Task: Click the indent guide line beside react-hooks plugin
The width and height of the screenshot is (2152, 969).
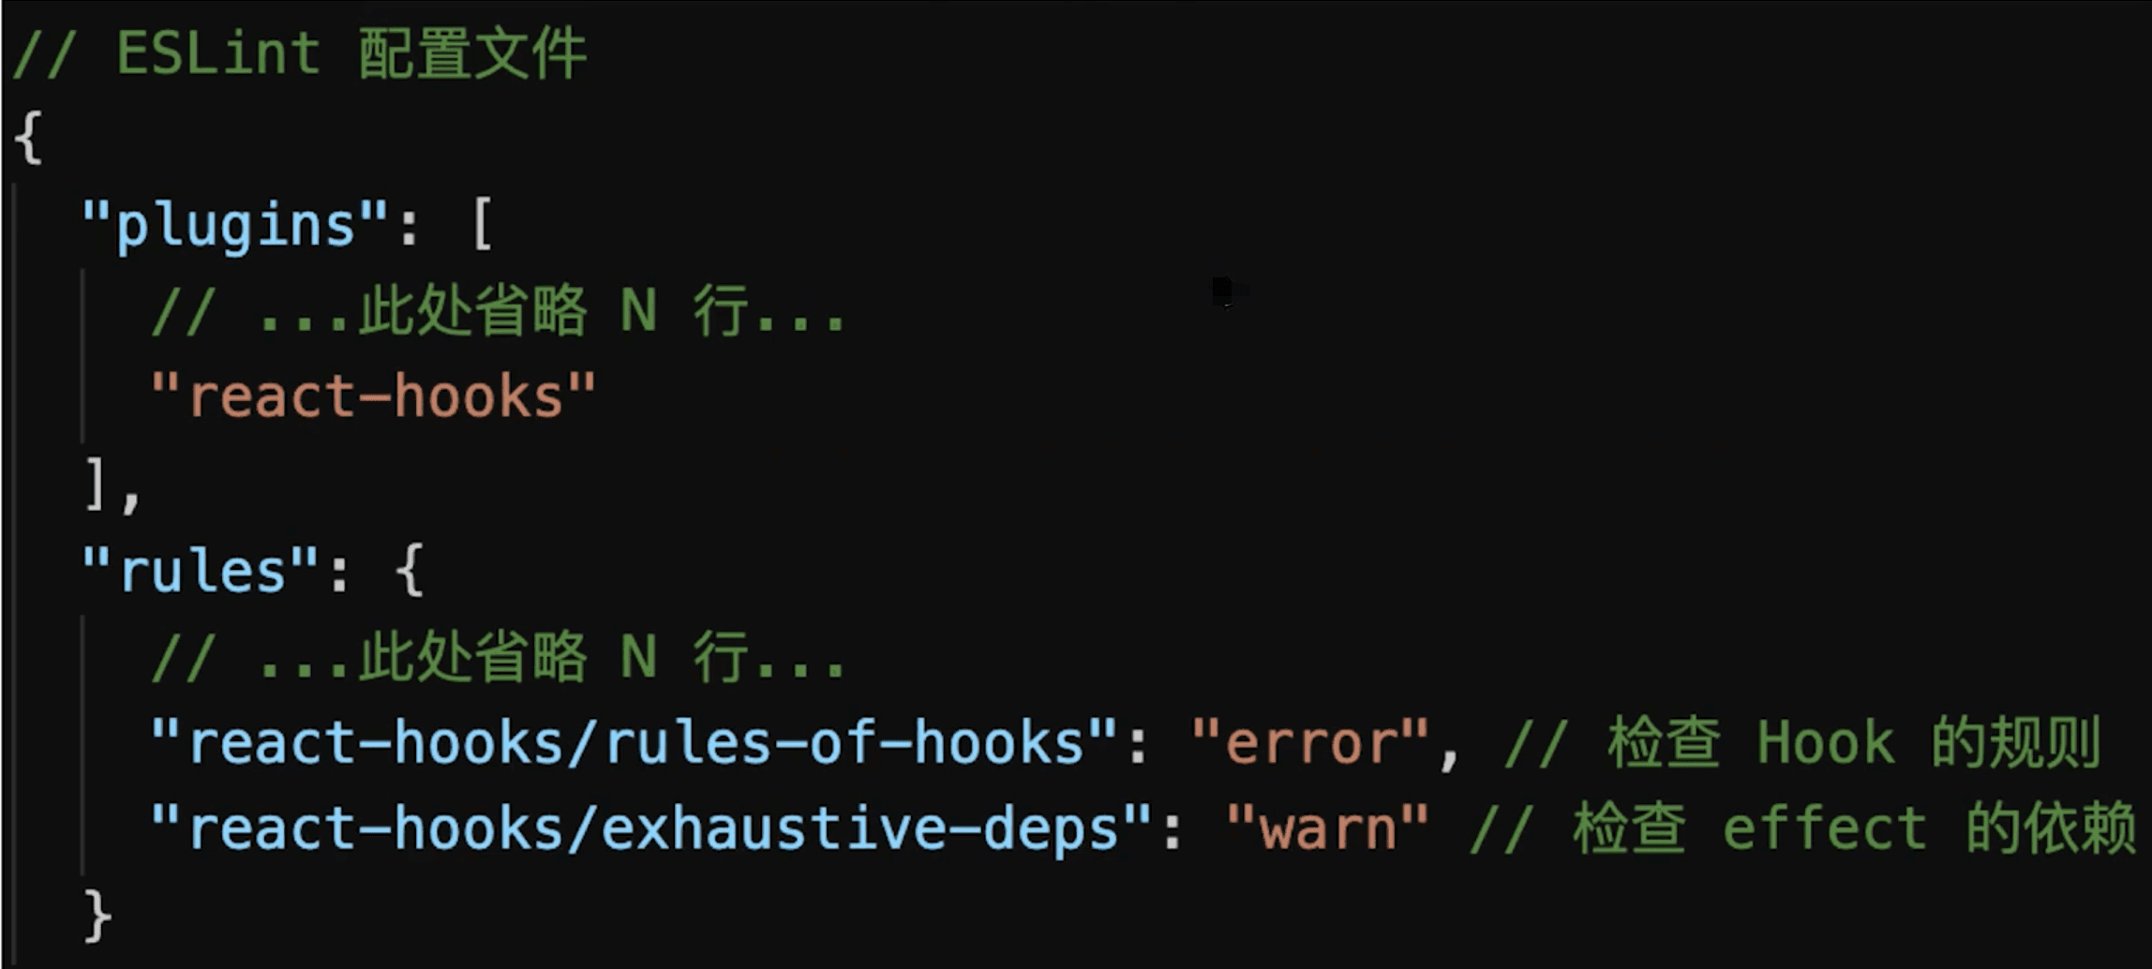Action: [x=83, y=355]
